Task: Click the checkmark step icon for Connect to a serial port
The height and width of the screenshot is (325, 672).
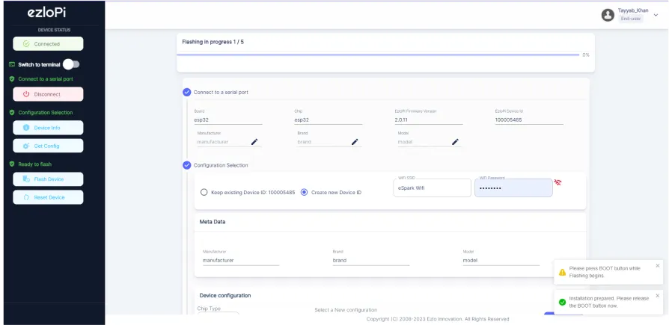Action: [x=187, y=92]
